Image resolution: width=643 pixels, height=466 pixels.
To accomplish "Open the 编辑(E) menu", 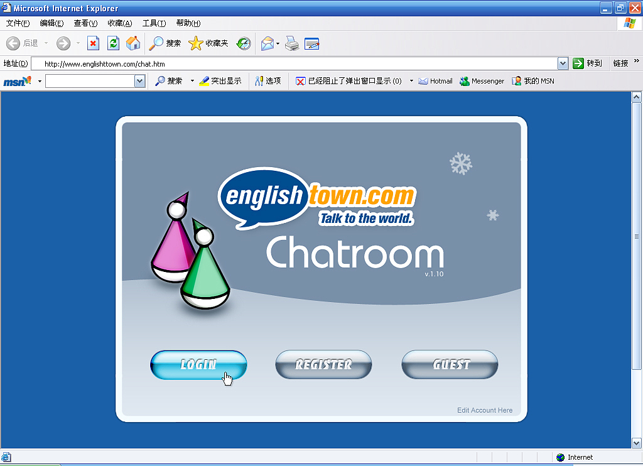I will coord(51,23).
